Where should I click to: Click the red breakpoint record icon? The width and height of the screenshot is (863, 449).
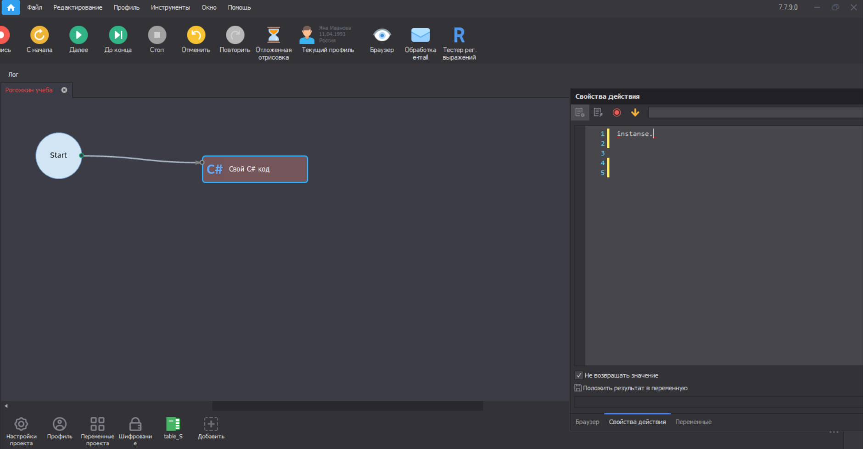pos(616,112)
